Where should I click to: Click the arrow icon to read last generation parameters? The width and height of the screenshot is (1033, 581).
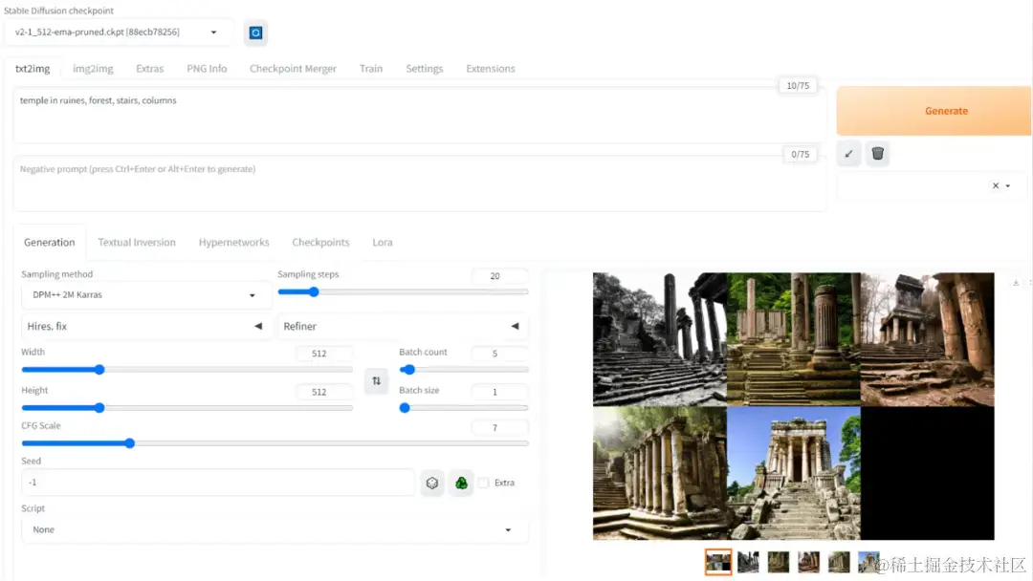[848, 154]
